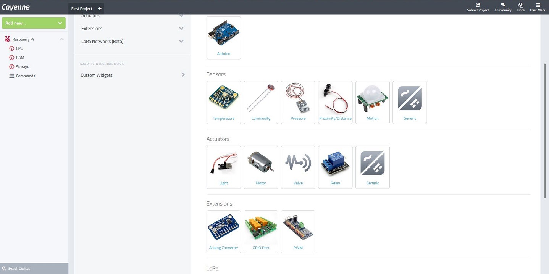This screenshot has width=549, height=274.
Task: Switch to the First Project tab
Action: 82,8
